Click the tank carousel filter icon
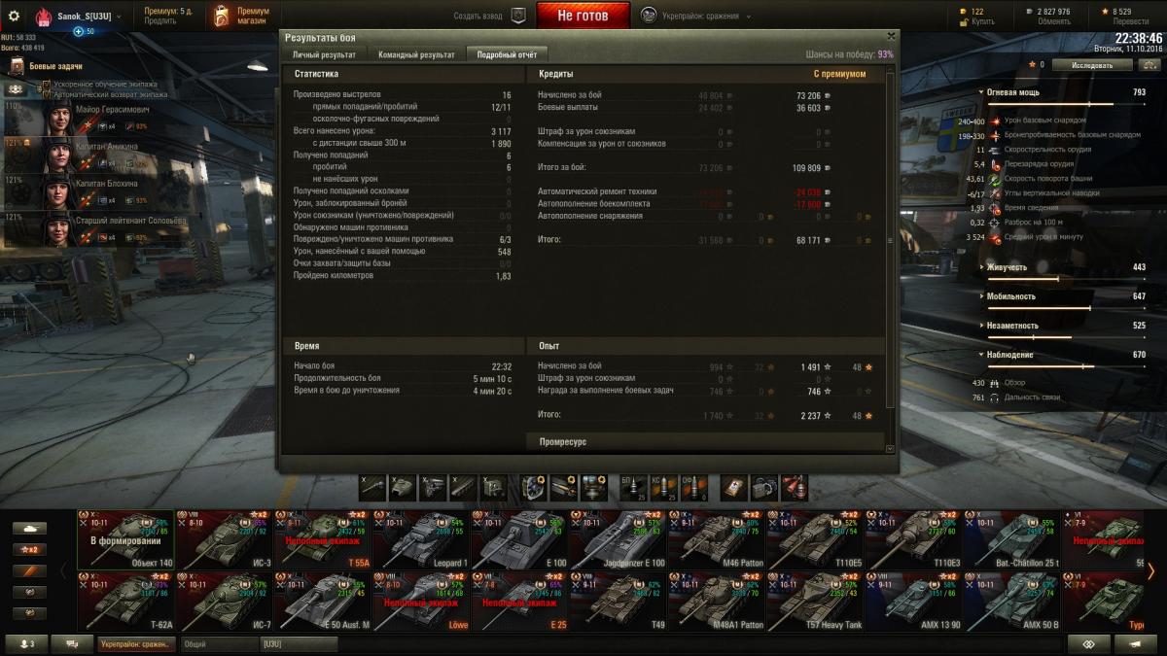Viewport: 1167px width, 656px height. coord(29,529)
